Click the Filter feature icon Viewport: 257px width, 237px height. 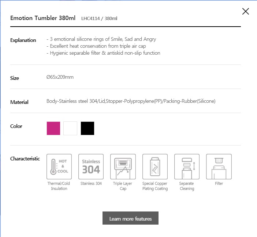[219, 167]
